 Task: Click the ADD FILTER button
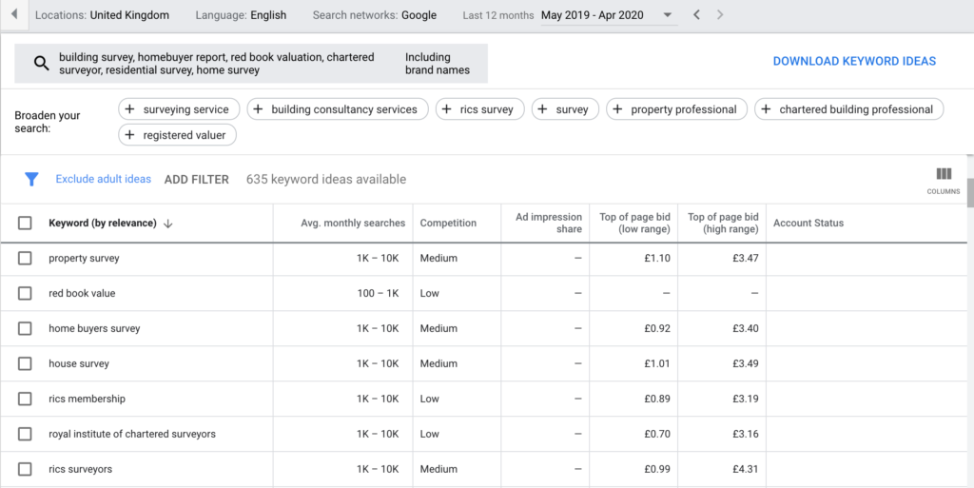coord(196,180)
